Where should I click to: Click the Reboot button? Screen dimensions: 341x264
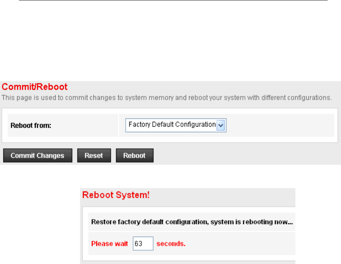[135, 156]
